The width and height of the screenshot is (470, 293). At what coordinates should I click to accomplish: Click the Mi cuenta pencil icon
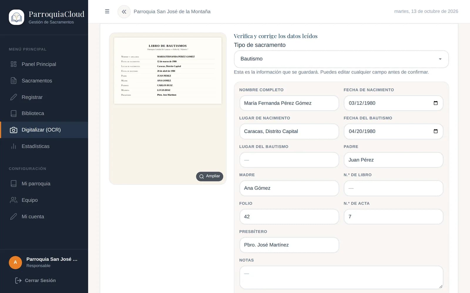coord(14,217)
